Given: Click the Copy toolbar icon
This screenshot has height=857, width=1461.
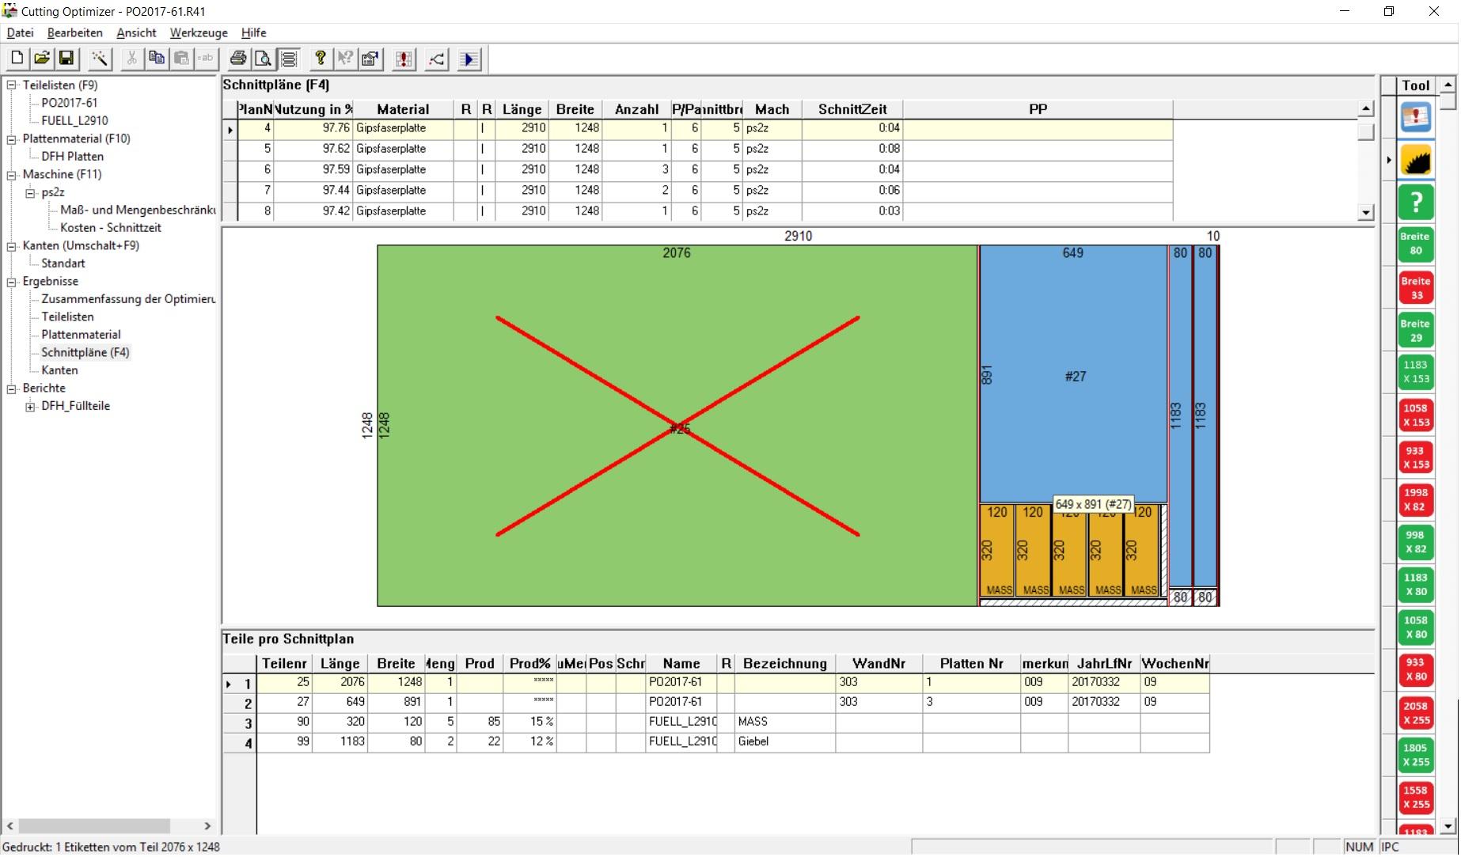Looking at the screenshot, I should (157, 59).
